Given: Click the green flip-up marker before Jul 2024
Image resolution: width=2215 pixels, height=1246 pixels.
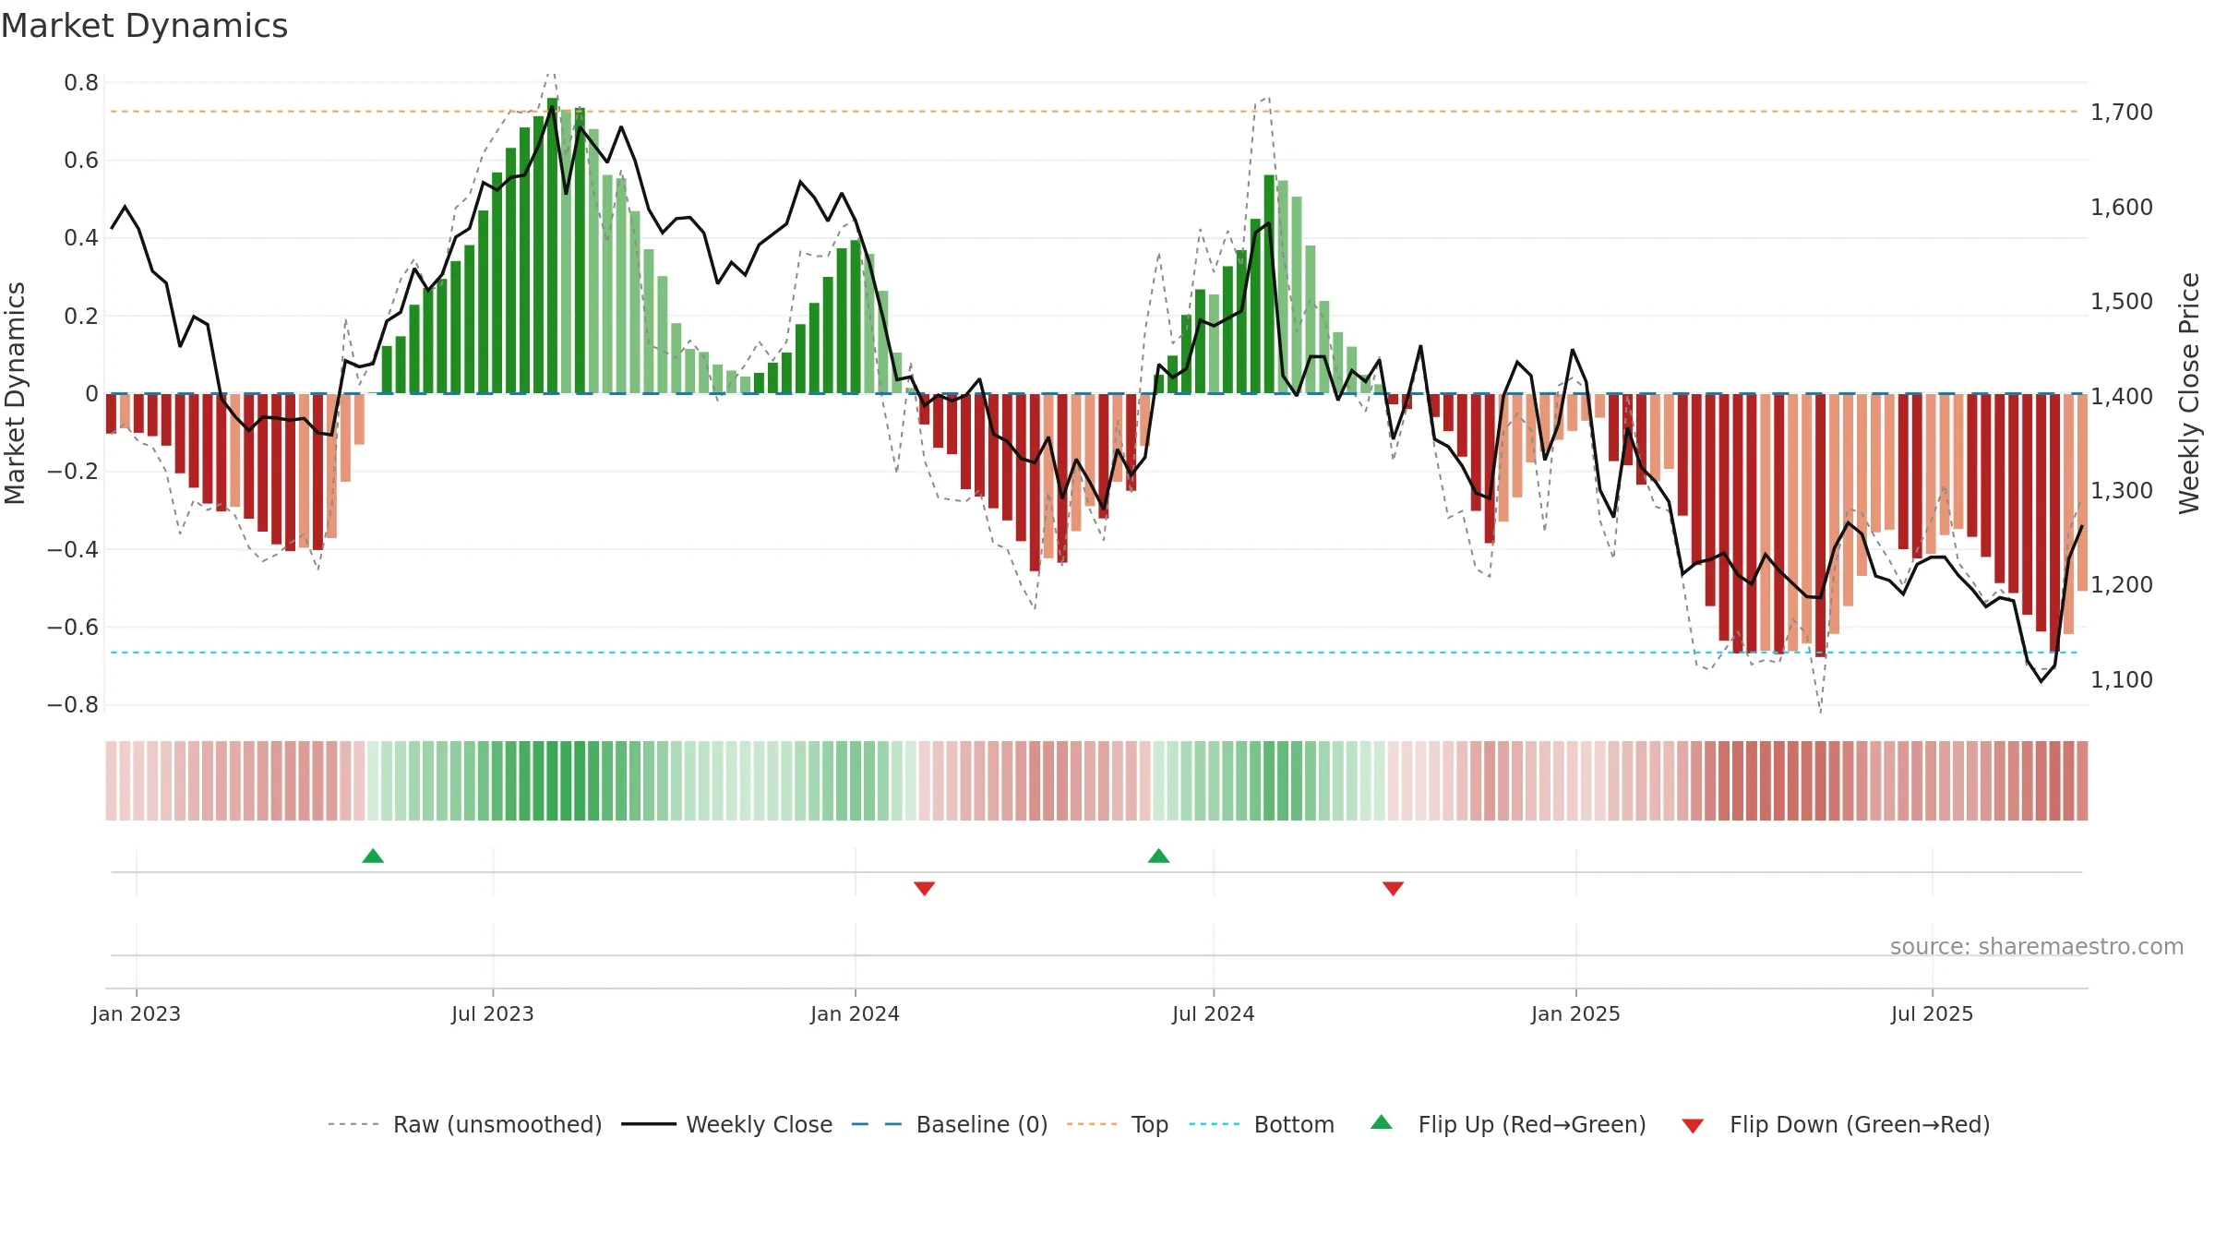Looking at the screenshot, I should pyautogui.click(x=1158, y=856).
